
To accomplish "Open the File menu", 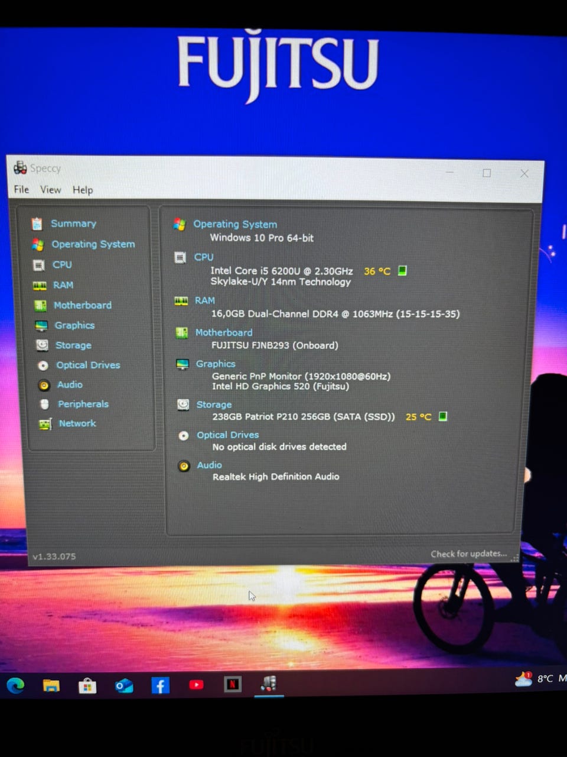I will tap(21, 189).
